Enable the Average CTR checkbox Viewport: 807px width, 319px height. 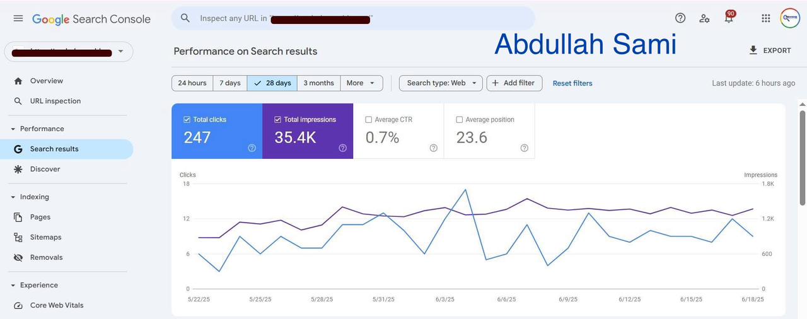[x=369, y=120]
